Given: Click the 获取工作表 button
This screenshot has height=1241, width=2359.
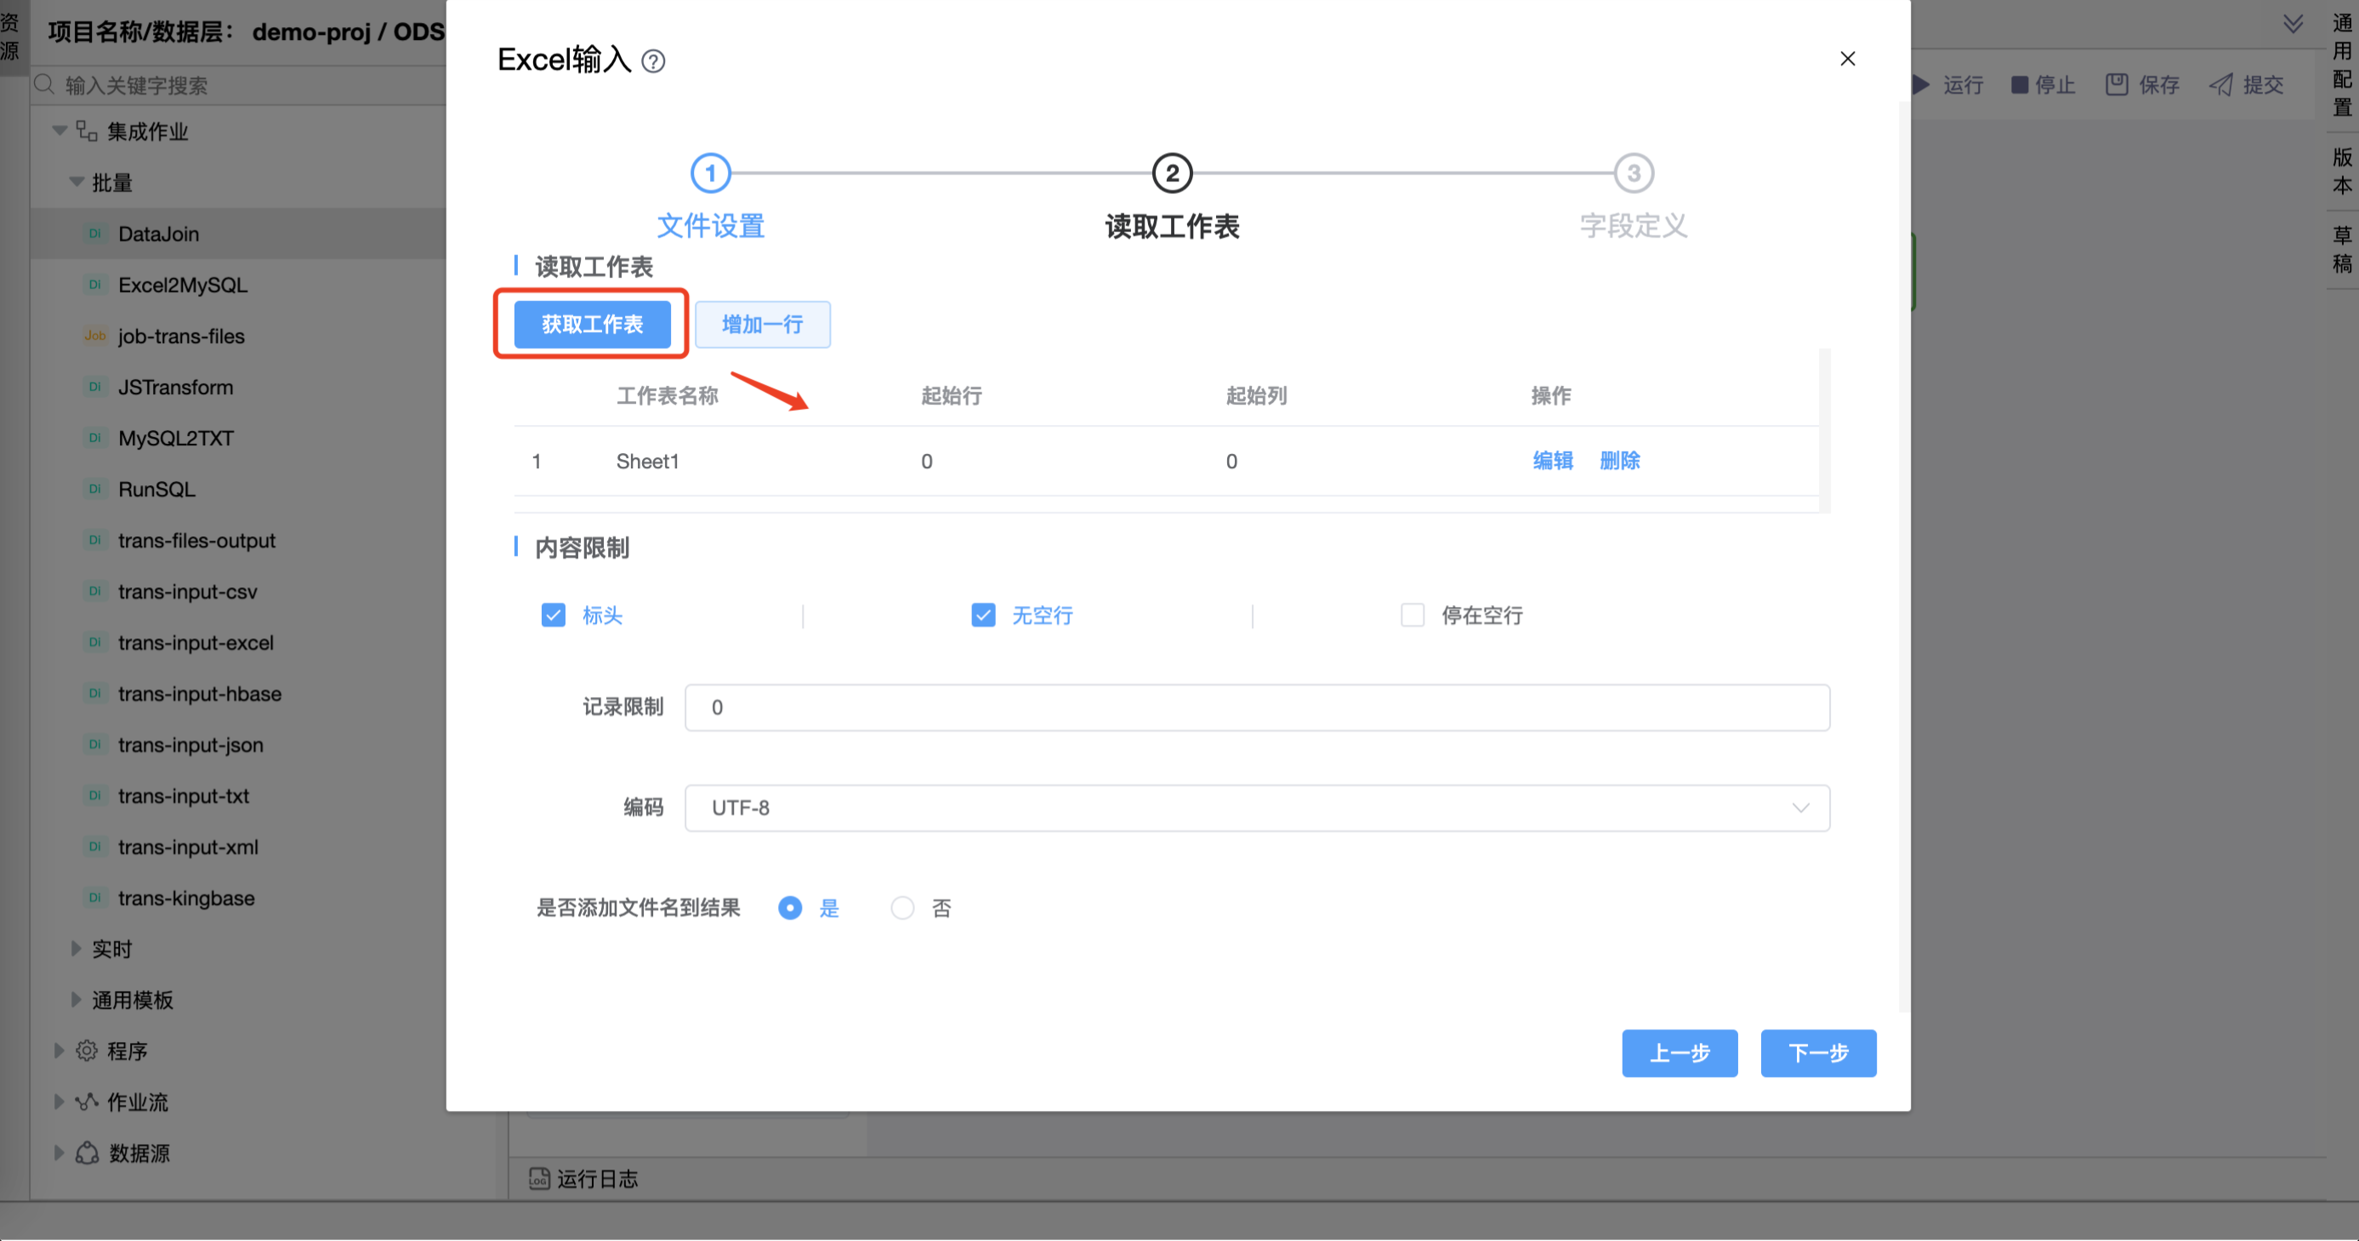Looking at the screenshot, I should (592, 324).
